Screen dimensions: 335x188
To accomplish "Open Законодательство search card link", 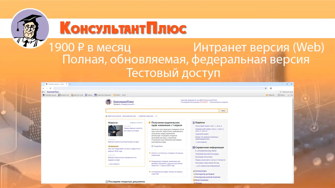I will 129,116.
